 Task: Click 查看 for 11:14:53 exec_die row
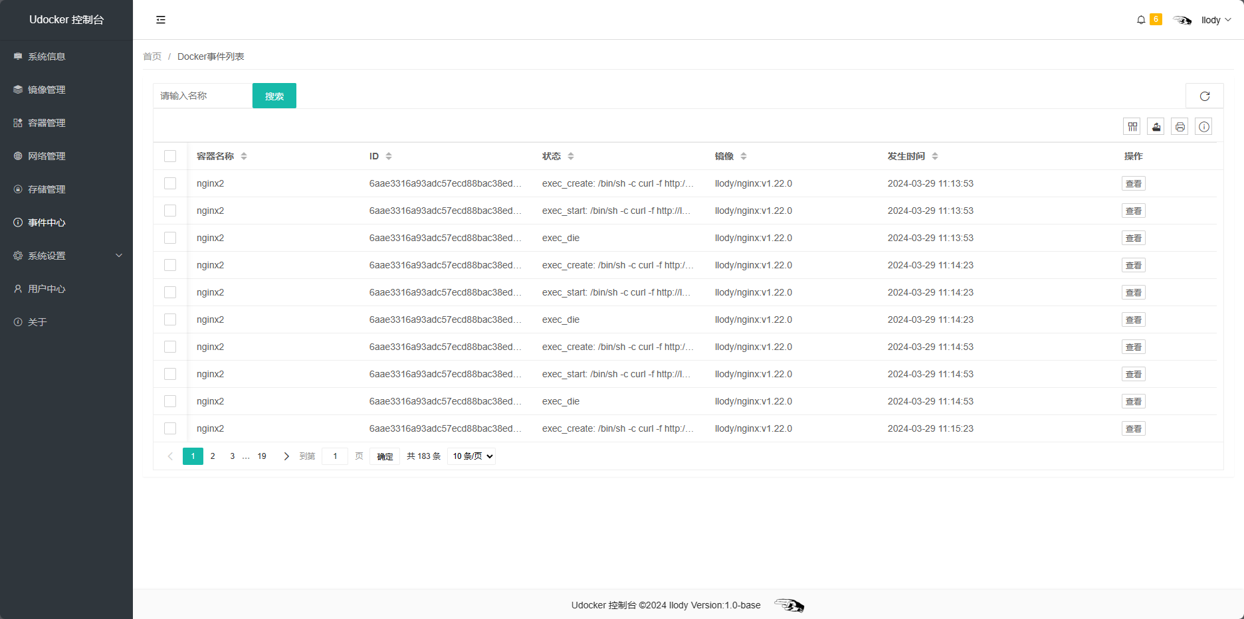click(1134, 401)
